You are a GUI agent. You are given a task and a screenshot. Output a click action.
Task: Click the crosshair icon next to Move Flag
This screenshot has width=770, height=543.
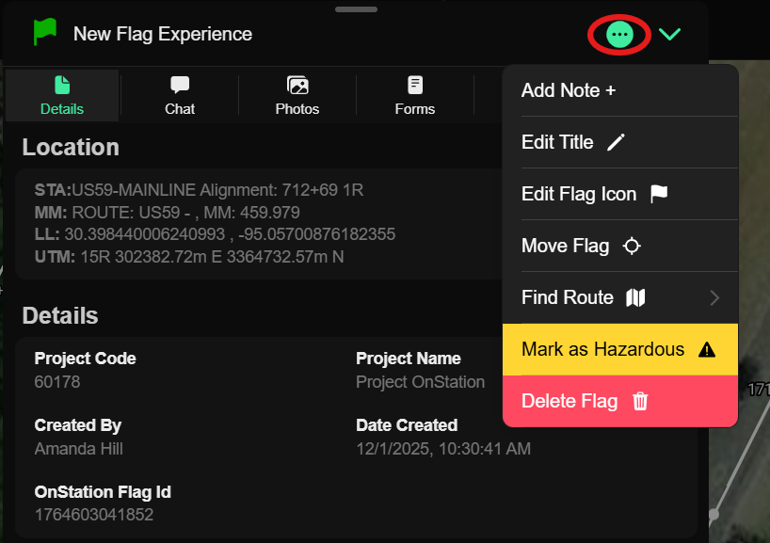point(632,246)
